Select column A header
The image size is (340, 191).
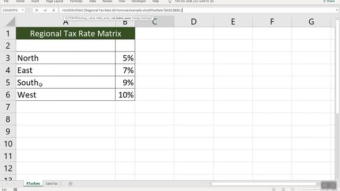(65, 22)
